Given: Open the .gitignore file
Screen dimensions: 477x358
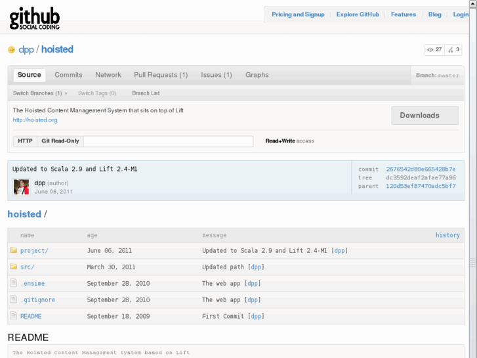Looking at the screenshot, I should (37, 300).
